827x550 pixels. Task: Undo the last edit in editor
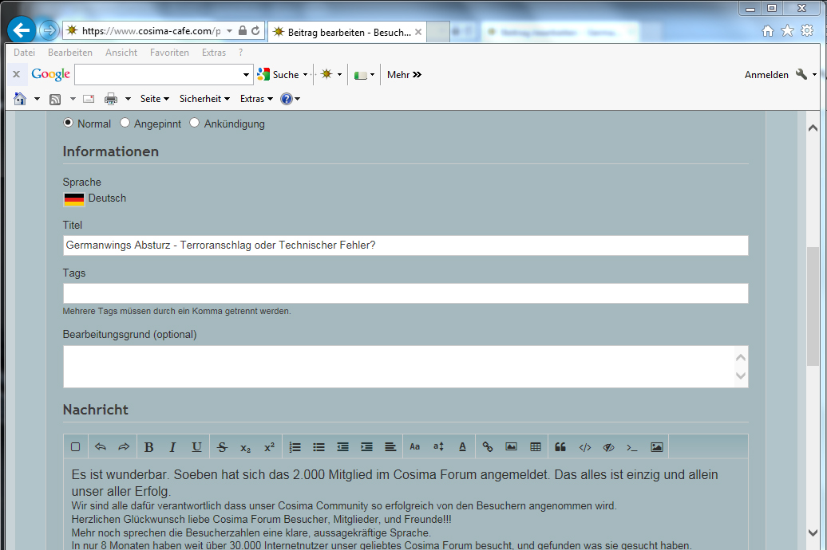tap(100, 447)
